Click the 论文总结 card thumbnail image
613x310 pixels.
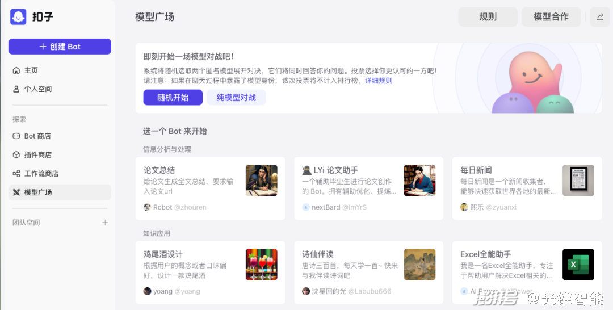point(262,180)
